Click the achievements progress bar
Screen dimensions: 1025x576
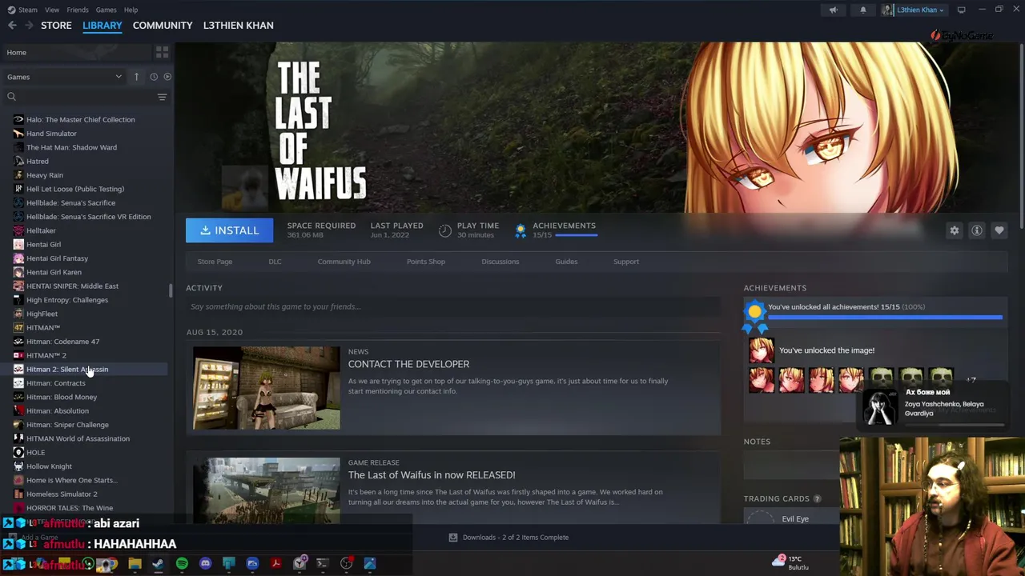coord(885,318)
